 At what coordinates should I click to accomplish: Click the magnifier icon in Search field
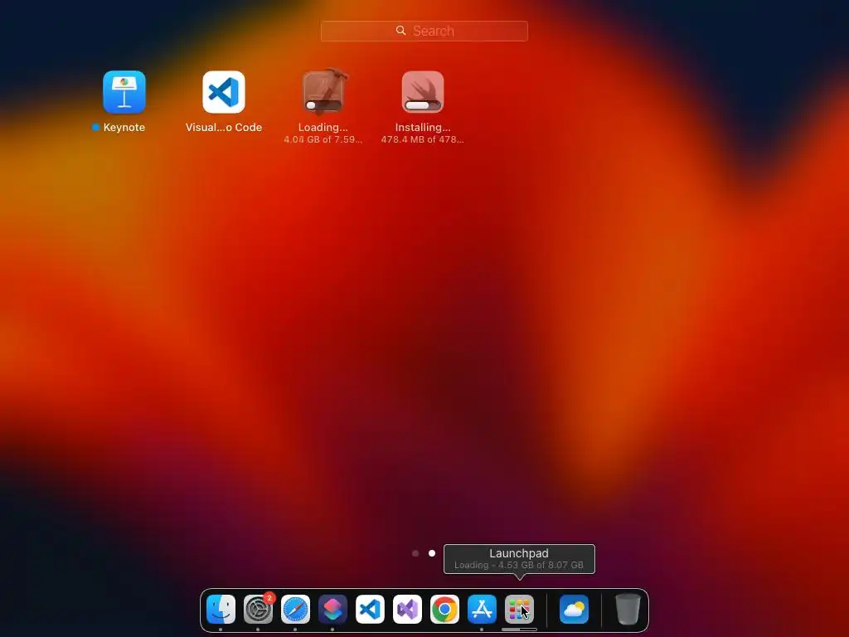[400, 31]
